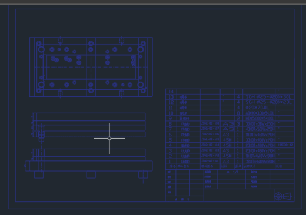
Task: Select the 'A3' material cell in row 6
Action: coord(226,135)
